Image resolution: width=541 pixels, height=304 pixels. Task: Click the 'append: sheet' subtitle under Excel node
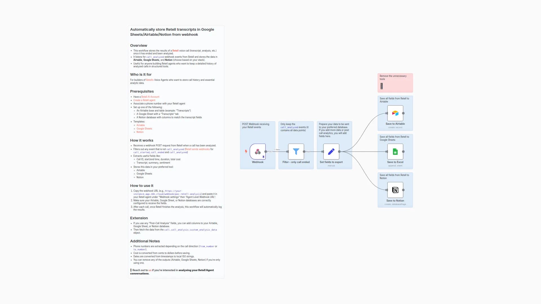(395, 166)
